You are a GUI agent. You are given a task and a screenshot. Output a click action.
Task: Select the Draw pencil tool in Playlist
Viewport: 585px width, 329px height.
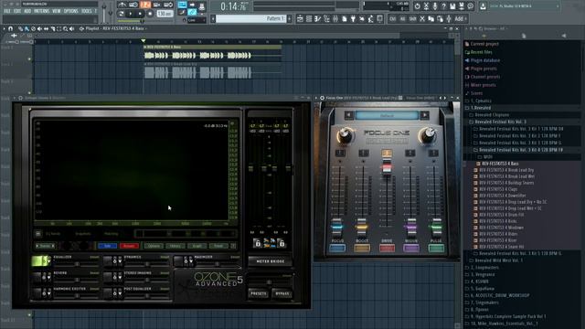pos(20,28)
